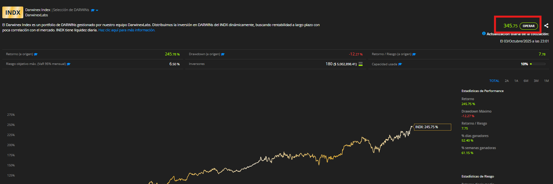Open graduation cap help beside Retorno (a origen)
This screenshot has height=184, width=553.
(x=36, y=54)
